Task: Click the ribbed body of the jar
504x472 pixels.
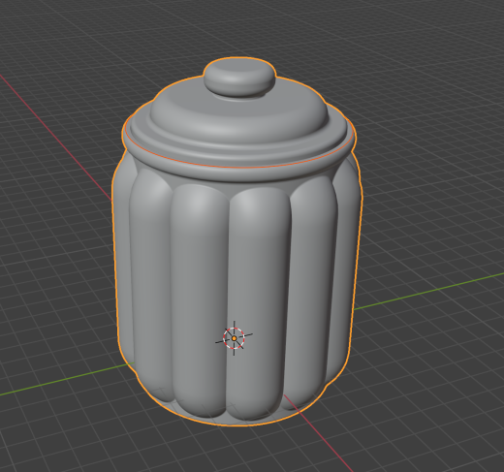Action: (237, 288)
